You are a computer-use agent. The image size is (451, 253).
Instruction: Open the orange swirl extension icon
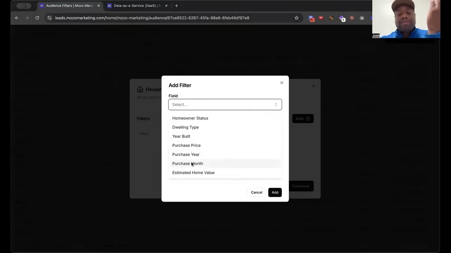331,18
